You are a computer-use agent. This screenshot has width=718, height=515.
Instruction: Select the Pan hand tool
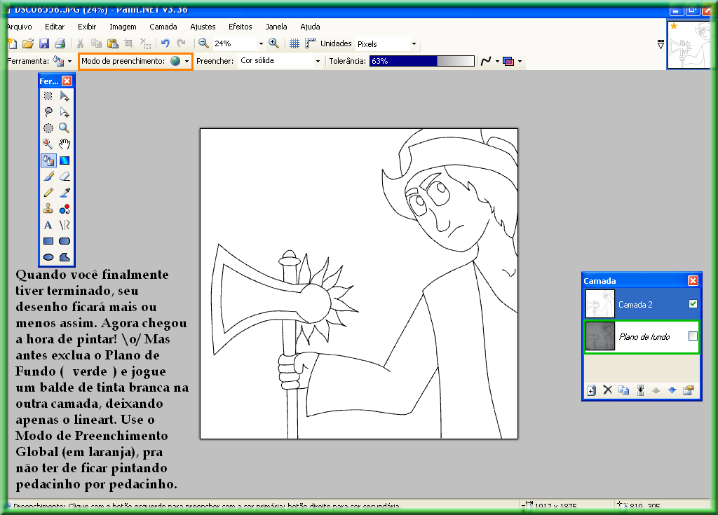(x=65, y=144)
